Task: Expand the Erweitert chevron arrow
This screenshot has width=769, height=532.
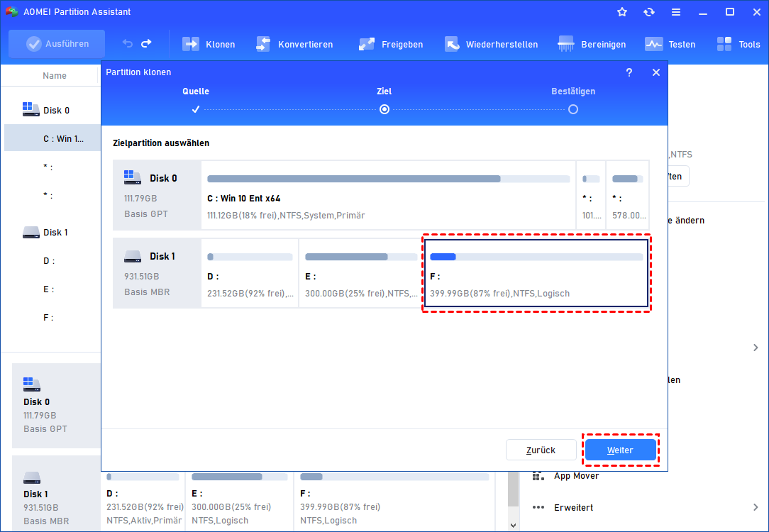Action: 756,507
